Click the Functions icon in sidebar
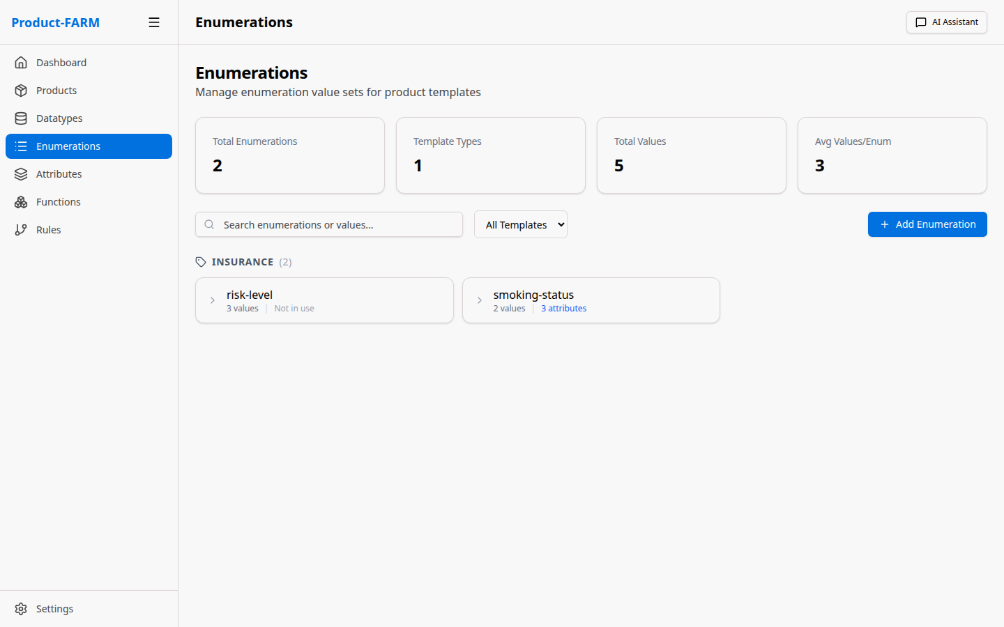The image size is (1004, 627). (x=22, y=201)
